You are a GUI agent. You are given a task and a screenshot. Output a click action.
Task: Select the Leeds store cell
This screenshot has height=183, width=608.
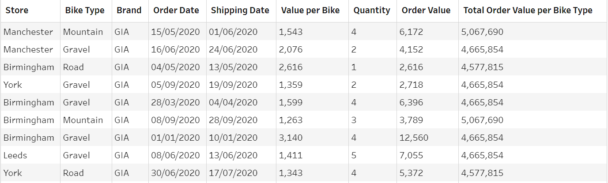coord(15,155)
